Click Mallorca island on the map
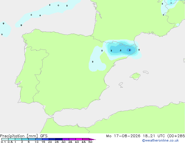The image size is (185, 143). click(x=135, y=76)
